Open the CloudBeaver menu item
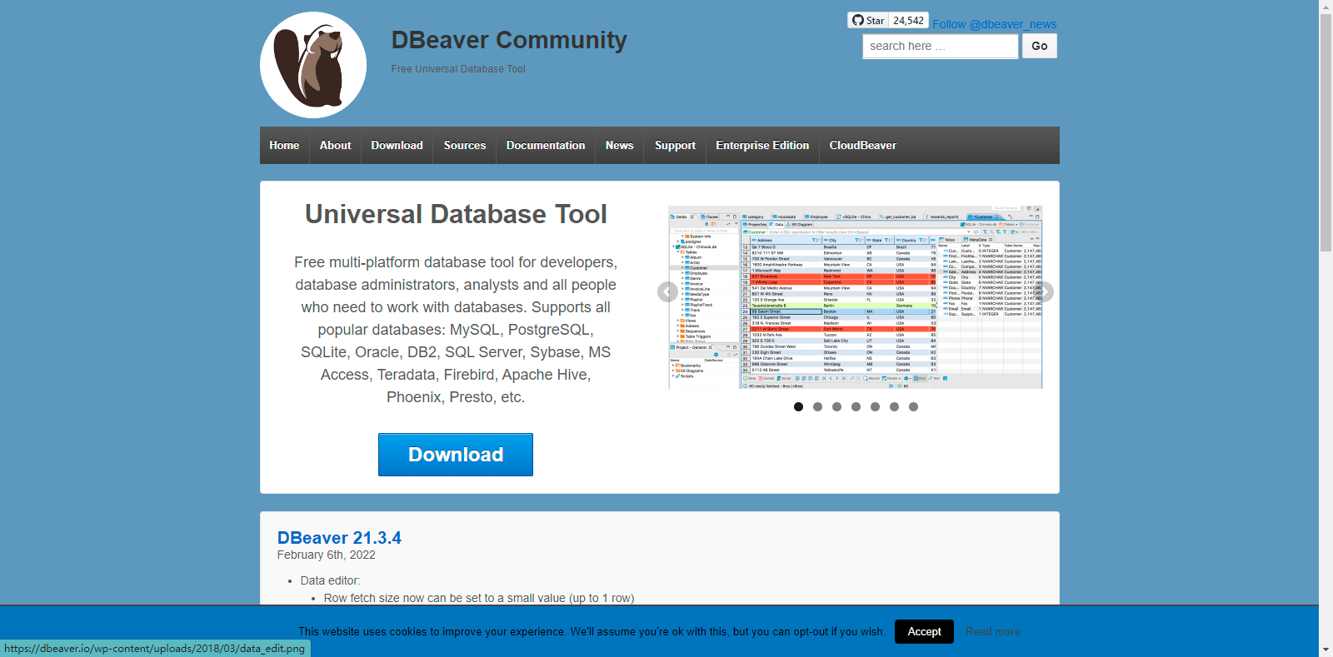This screenshot has height=657, width=1333. (x=863, y=145)
